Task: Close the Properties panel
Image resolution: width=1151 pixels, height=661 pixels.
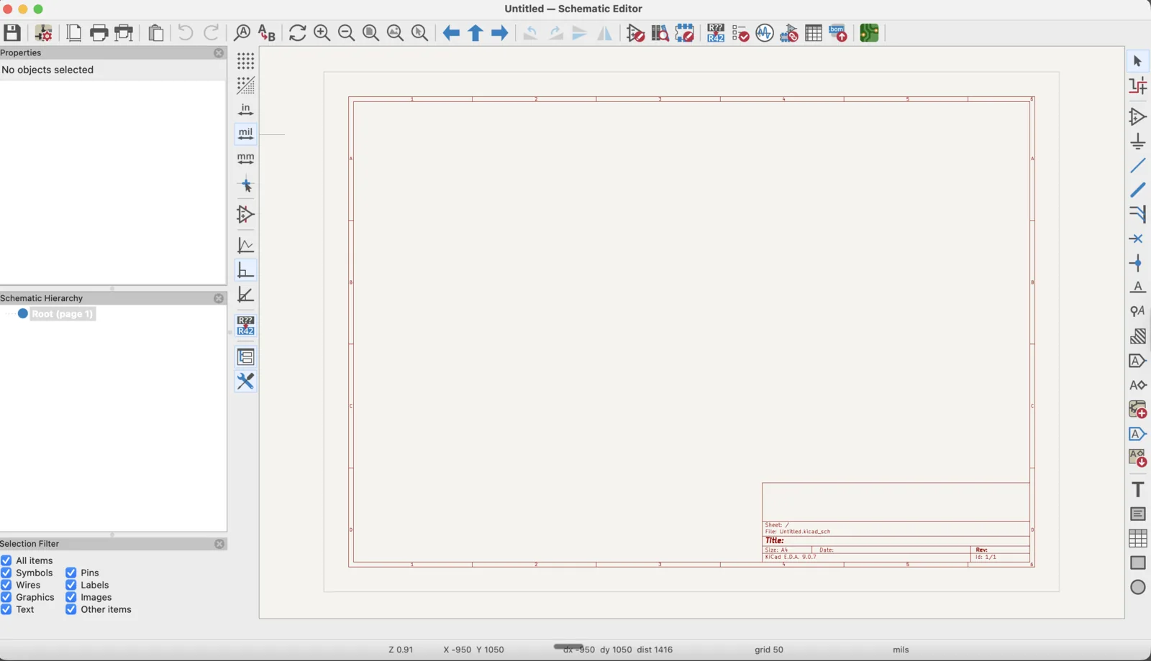Action: pyautogui.click(x=219, y=52)
